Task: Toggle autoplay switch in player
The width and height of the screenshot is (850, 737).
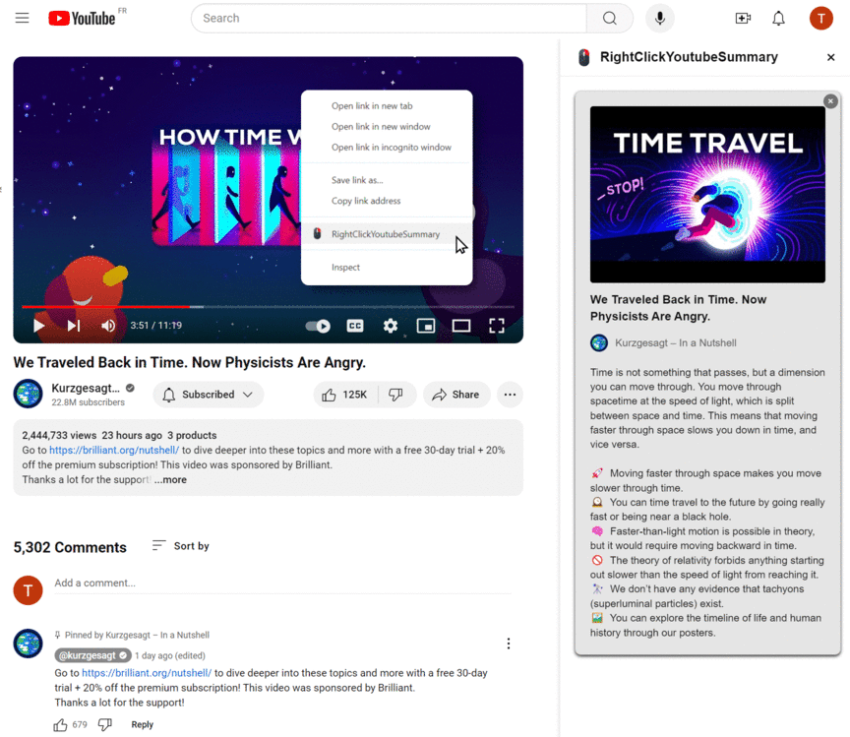Action: [x=318, y=326]
